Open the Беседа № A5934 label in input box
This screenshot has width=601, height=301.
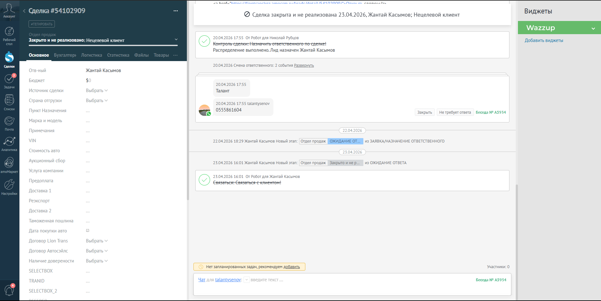(x=491, y=280)
